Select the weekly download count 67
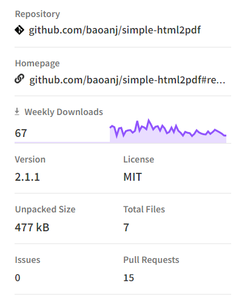 click(21, 133)
